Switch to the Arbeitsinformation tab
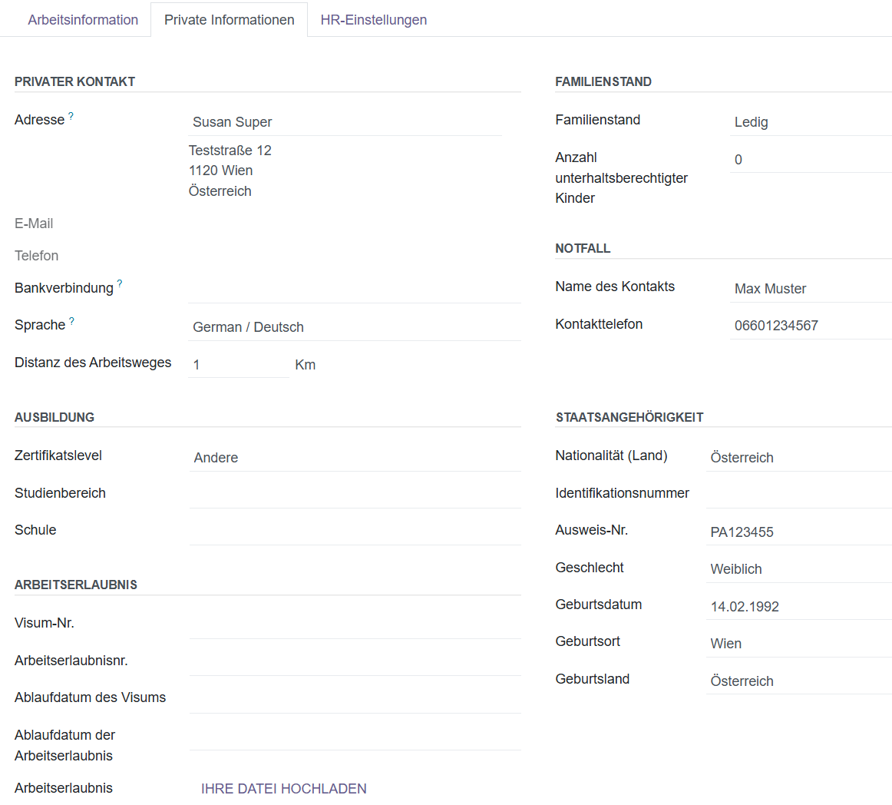892x805 pixels. pyautogui.click(x=83, y=19)
